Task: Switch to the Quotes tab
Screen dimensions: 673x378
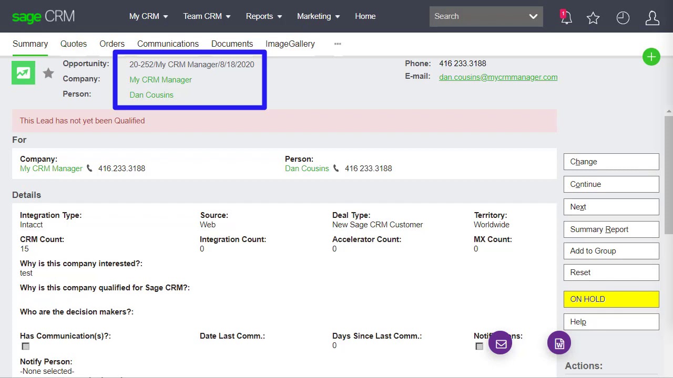Action: [x=74, y=44]
